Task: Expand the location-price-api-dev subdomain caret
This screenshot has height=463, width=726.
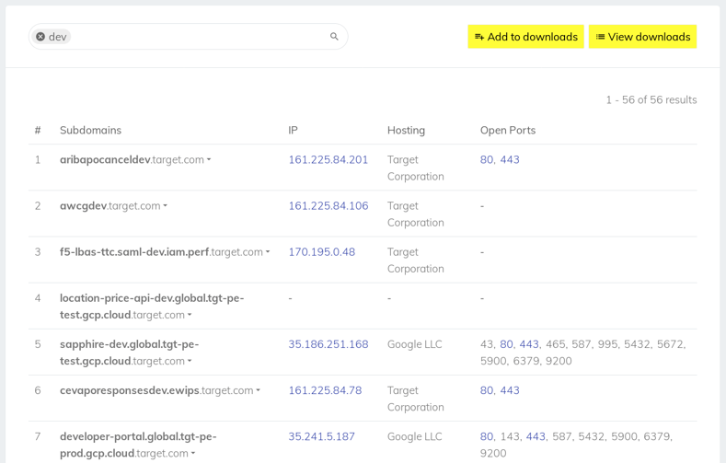Action: (190, 316)
